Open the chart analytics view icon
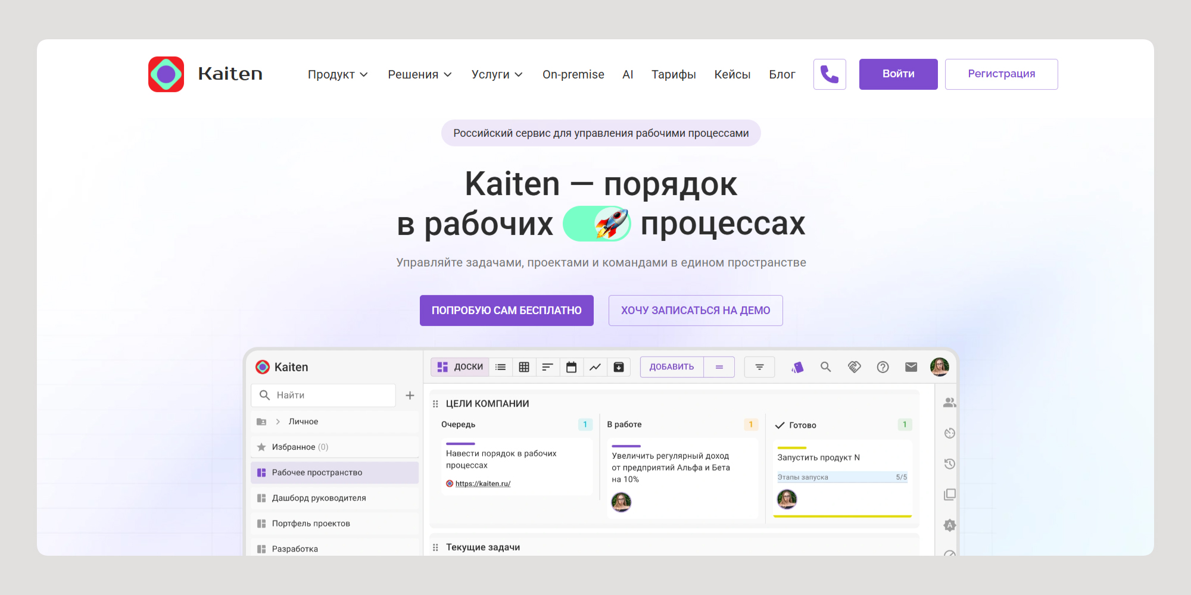1191x595 pixels. tap(595, 367)
